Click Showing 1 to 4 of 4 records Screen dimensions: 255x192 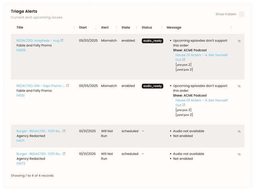(32, 176)
